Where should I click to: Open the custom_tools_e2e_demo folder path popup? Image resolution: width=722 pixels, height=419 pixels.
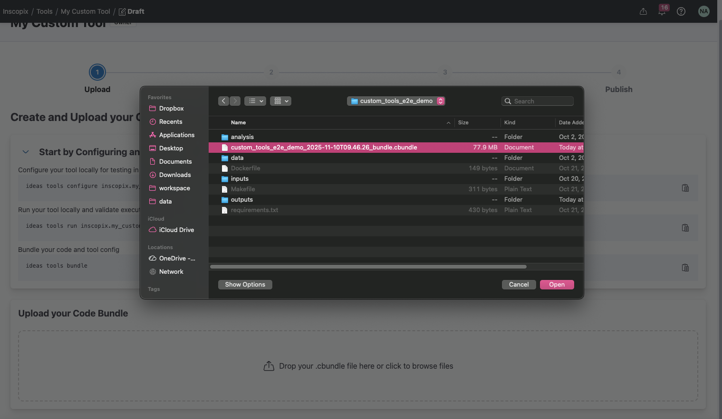pyautogui.click(x=396, y=101)
